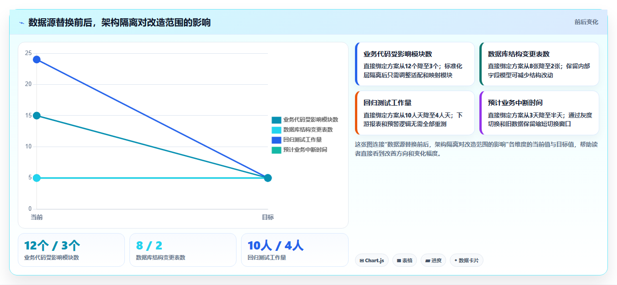The image size is (617, 285).
Task: Click the 8 / 2 stat value
Action: click(x=149, y=246)
